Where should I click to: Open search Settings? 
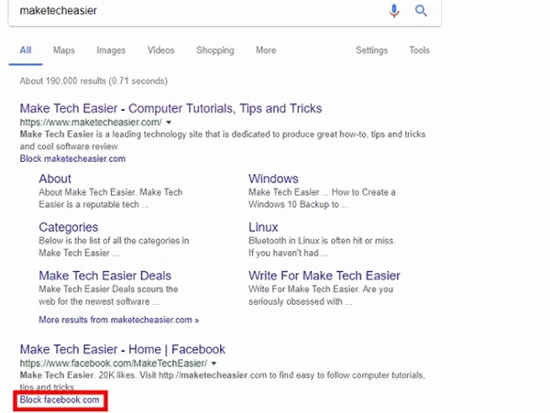[x=372, y=50]
